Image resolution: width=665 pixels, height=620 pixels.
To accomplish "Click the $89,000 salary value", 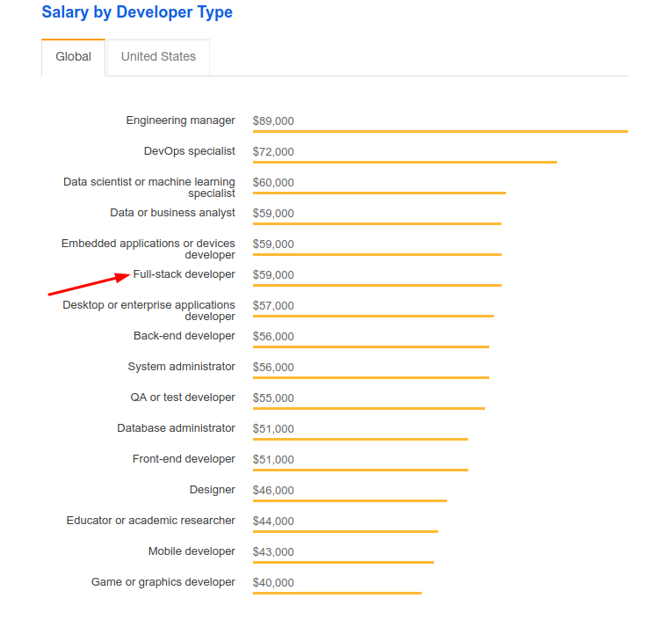I will pyautogui.click(x=273, y=121).
